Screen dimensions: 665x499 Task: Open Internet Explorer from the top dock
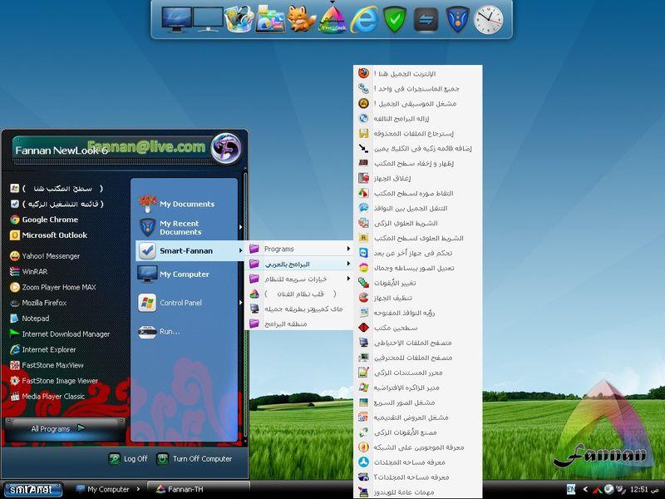click(x=363, y=20)
